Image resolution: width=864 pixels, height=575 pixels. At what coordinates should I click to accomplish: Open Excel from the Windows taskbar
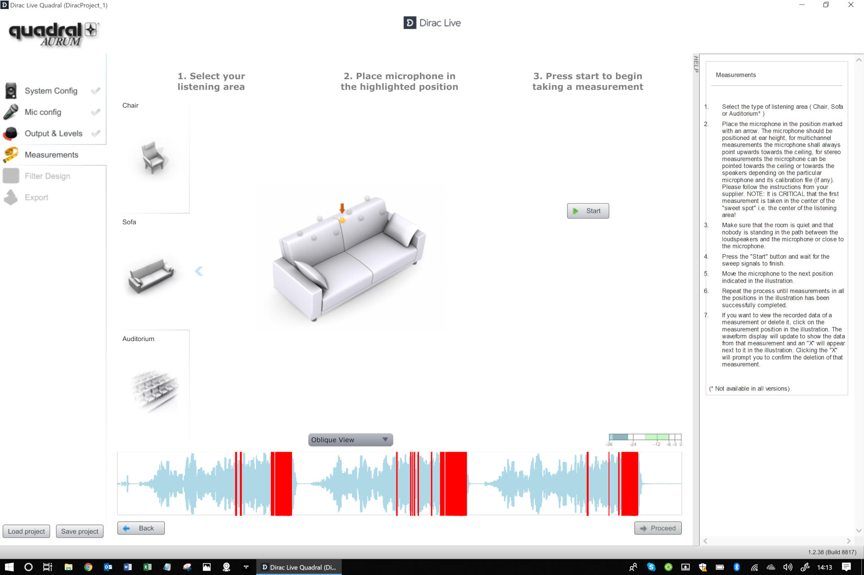pyautogui.click(x=147, y=567)
